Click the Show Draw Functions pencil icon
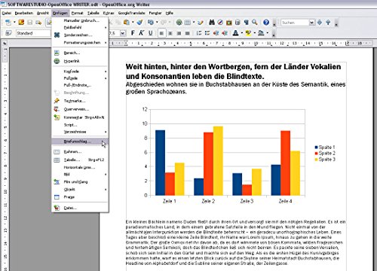The height and width of the screenshot is (271, 377). 201,23
